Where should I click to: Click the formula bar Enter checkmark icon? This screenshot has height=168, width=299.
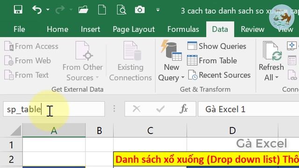click(x=160, y=109)
